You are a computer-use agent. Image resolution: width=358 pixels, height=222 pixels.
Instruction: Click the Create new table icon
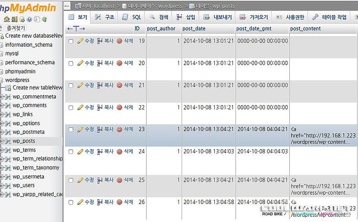(x=8, y=88)
